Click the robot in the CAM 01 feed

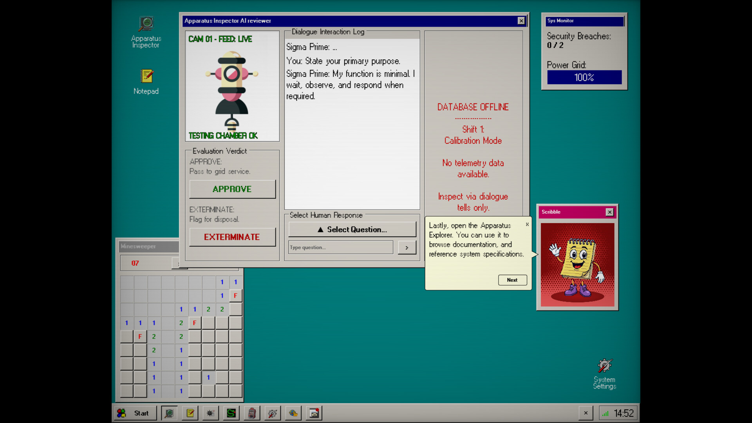[x=232, y=91]
